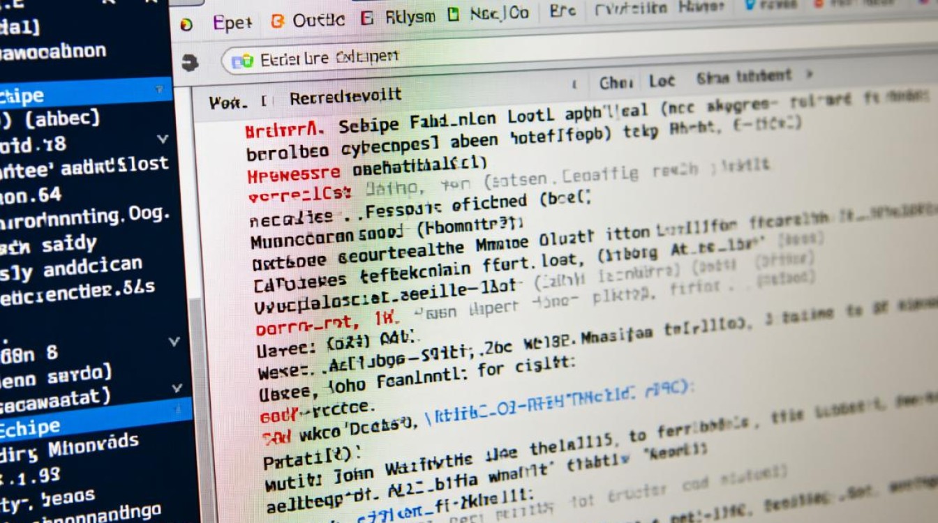
Task: Click the green icon beside Nac JCo
Action: click(454, 15)
